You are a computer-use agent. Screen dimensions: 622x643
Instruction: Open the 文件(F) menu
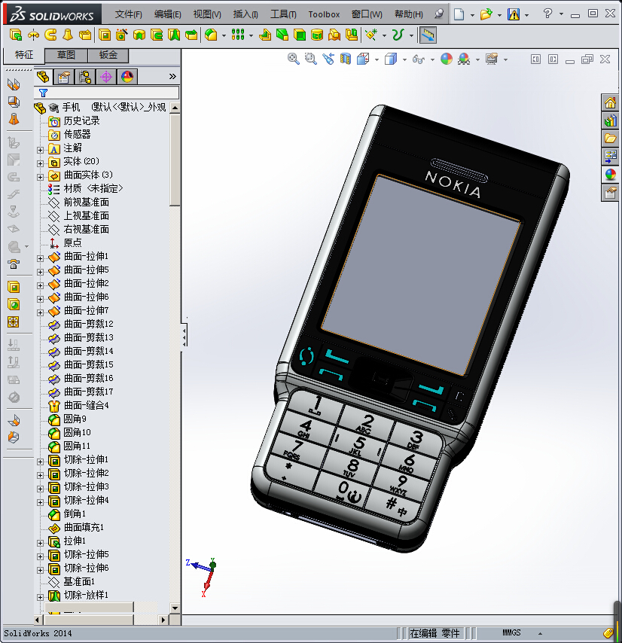pyautogui.click(x=128, y=14)
